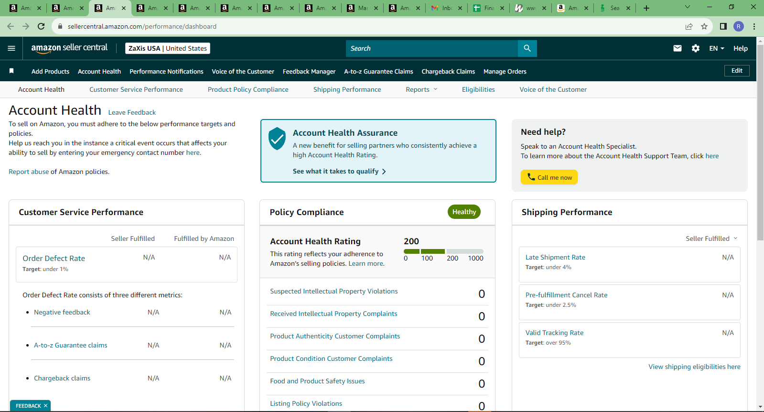Click Learn more under Account Health Rating
The width and height of the screenshot is (764, 412).
click(366, 263)
